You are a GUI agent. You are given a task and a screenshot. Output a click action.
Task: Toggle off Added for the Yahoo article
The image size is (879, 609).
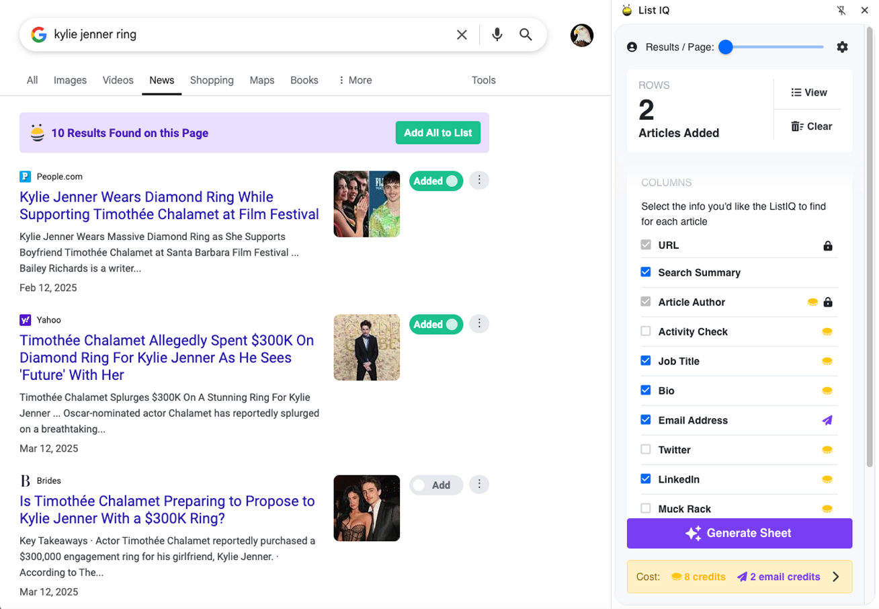[x=436, y=324]
